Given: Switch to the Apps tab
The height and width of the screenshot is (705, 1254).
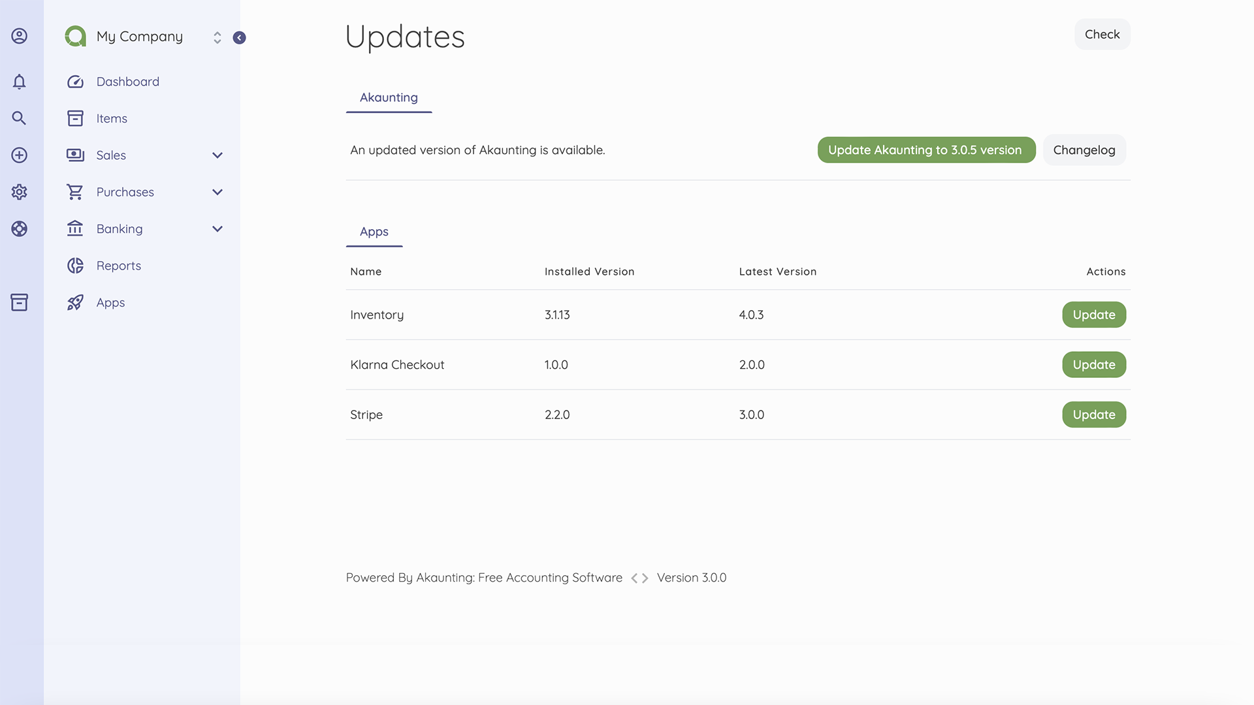Looking at the screenshot, I should [374, 232].
